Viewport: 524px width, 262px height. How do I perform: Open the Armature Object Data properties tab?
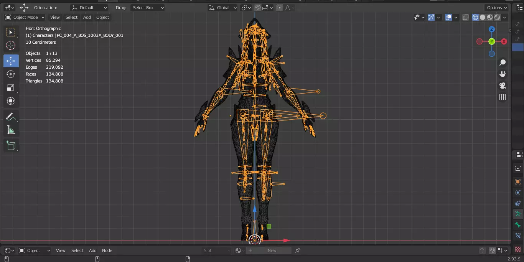[518, 214]
